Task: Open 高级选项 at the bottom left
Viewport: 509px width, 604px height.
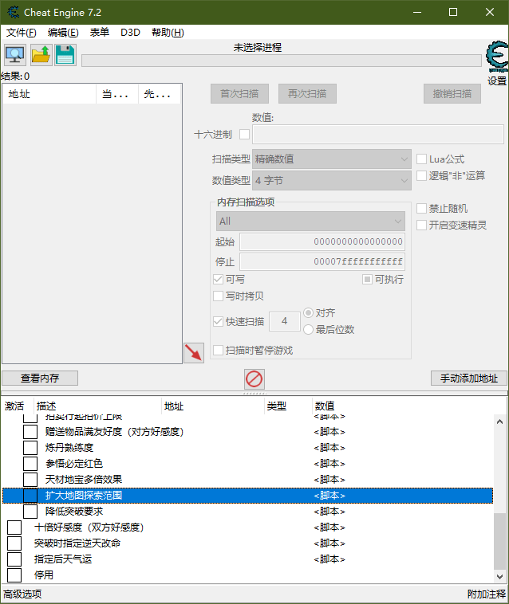Action: [x=22, y=594]
